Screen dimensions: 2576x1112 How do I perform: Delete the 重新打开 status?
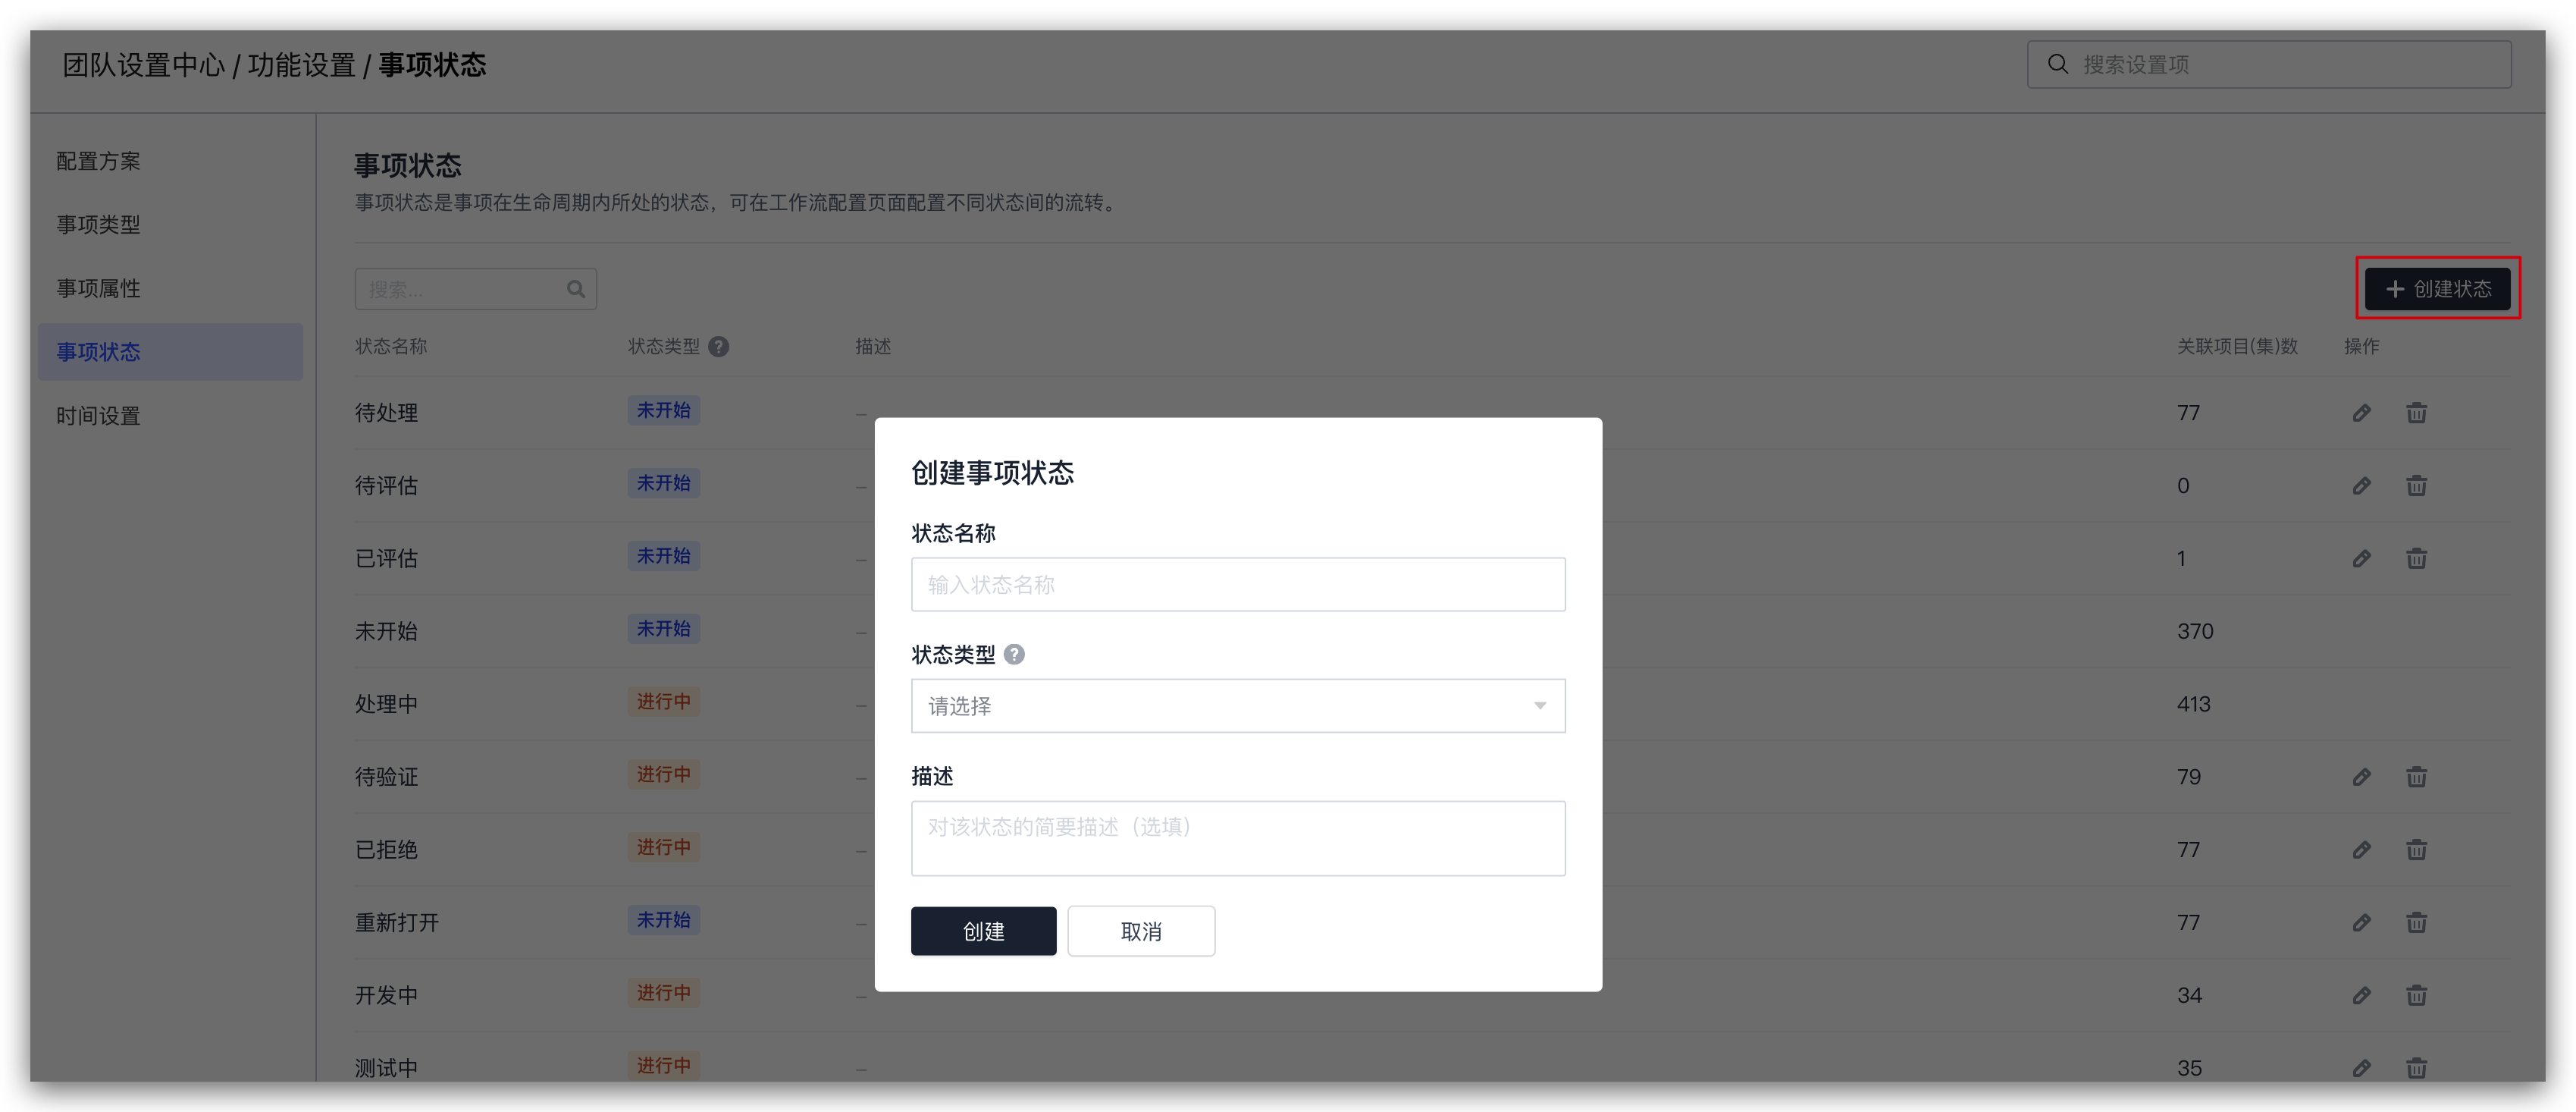[2416, 923]
